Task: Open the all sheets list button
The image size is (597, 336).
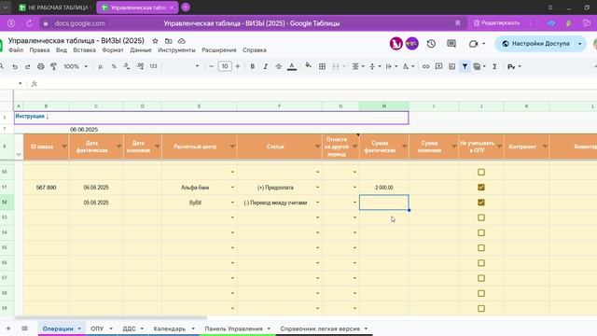Action: 24,329
